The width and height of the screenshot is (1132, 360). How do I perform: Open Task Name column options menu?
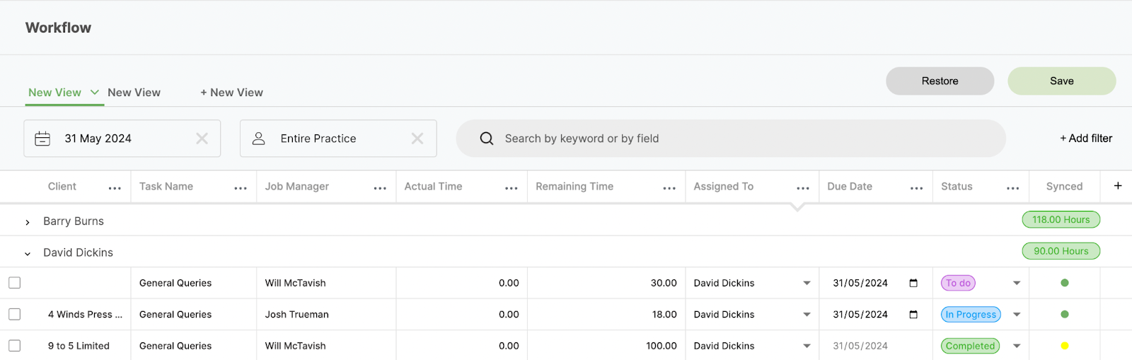click(x=241, y=187)
